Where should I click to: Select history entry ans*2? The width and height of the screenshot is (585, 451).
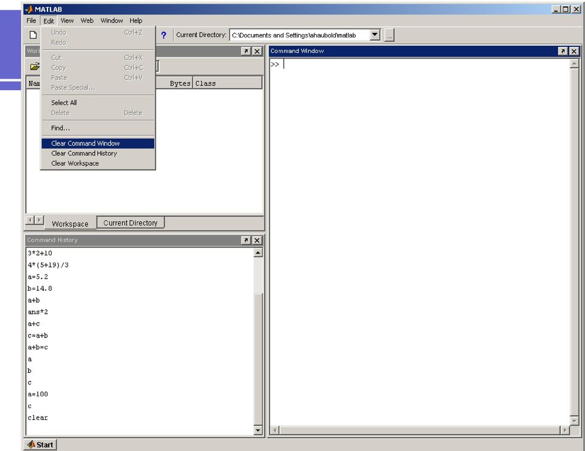coord(38,312)
